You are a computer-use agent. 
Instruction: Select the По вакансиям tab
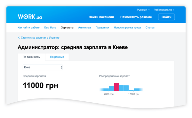[x=31, y=57]
